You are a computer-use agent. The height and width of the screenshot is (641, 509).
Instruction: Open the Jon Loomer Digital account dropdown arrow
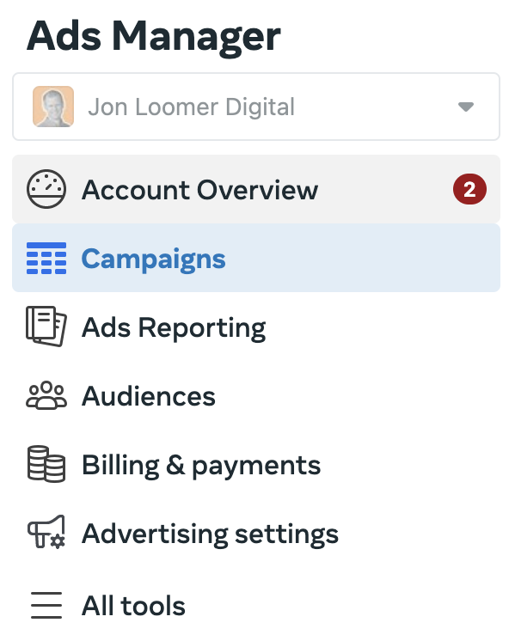466,107
